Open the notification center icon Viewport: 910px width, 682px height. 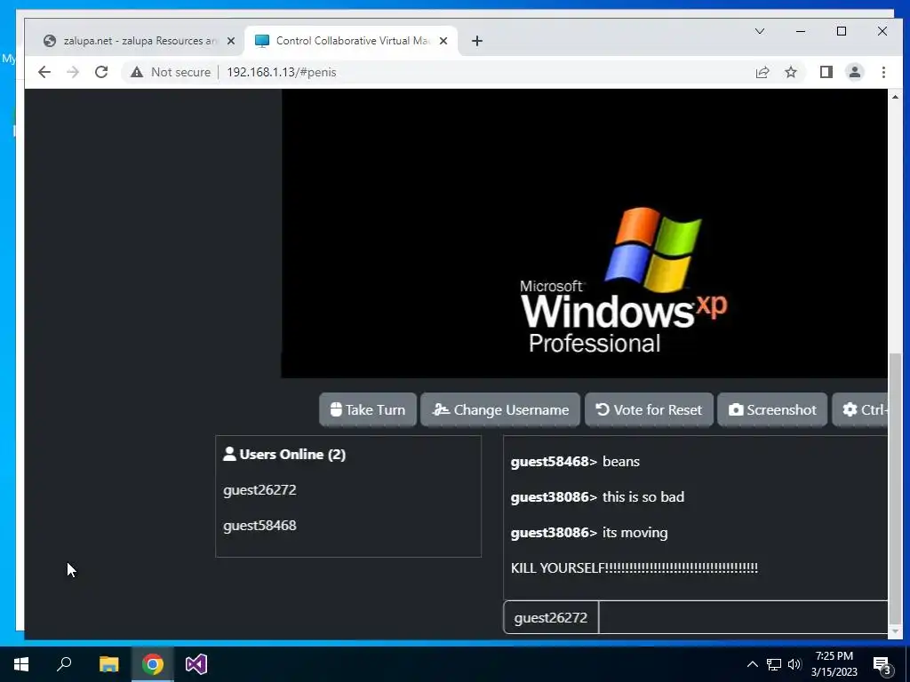pos(882,664)
